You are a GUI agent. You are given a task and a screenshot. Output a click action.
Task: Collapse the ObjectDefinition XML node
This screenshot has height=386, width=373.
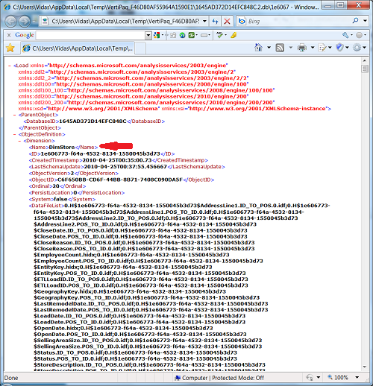pos(14,134)
